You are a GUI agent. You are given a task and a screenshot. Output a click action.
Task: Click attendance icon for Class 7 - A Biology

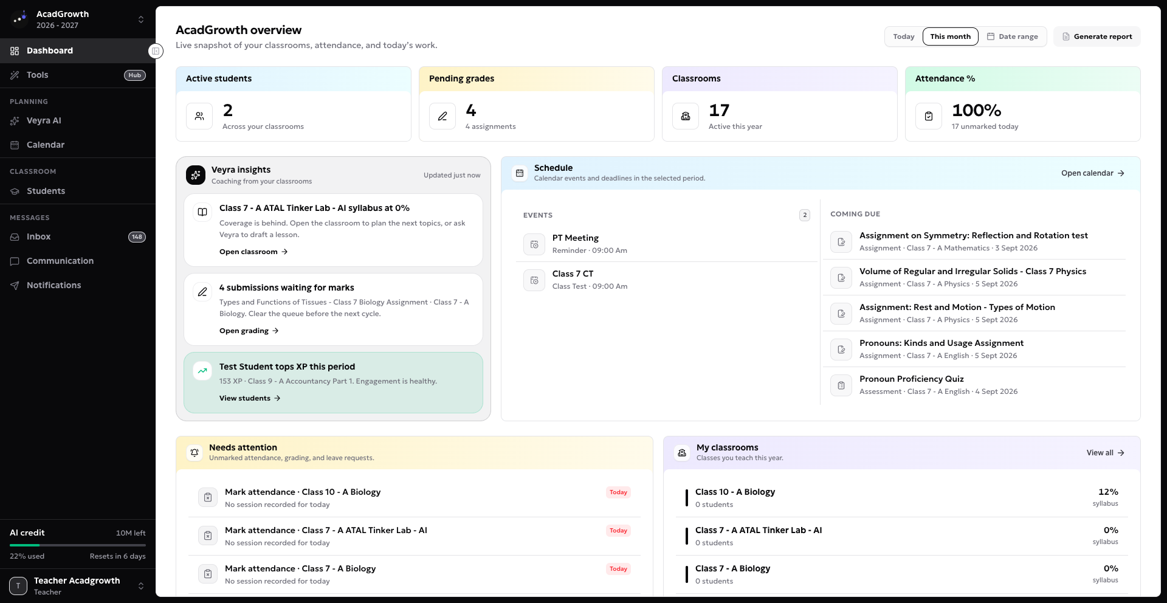coord(208,574)
